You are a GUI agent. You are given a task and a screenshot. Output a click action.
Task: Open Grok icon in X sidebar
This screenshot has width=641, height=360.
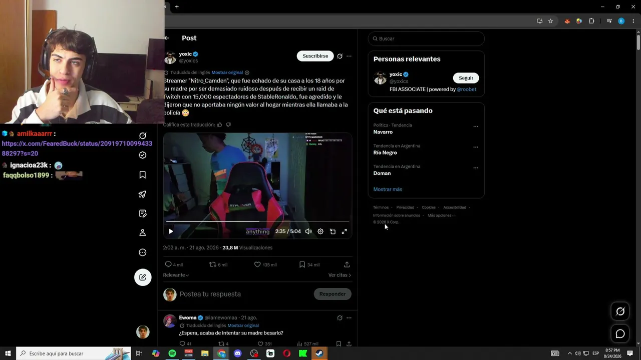143,135
